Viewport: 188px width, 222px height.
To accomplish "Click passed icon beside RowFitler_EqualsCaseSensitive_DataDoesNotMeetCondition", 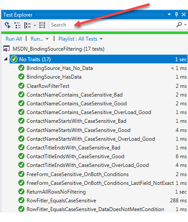I will 21,209.
